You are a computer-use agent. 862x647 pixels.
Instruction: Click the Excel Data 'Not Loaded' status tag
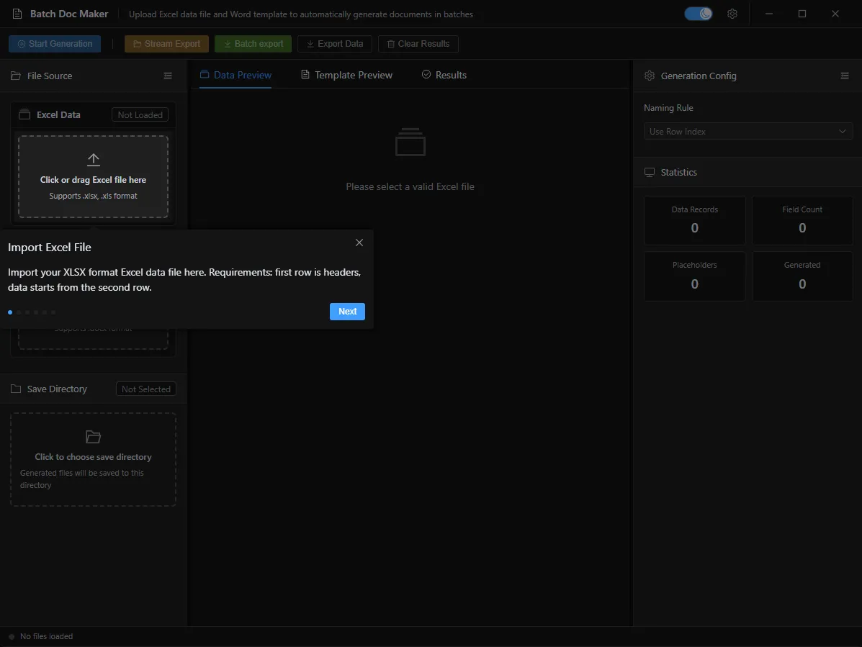click(140, 115)
